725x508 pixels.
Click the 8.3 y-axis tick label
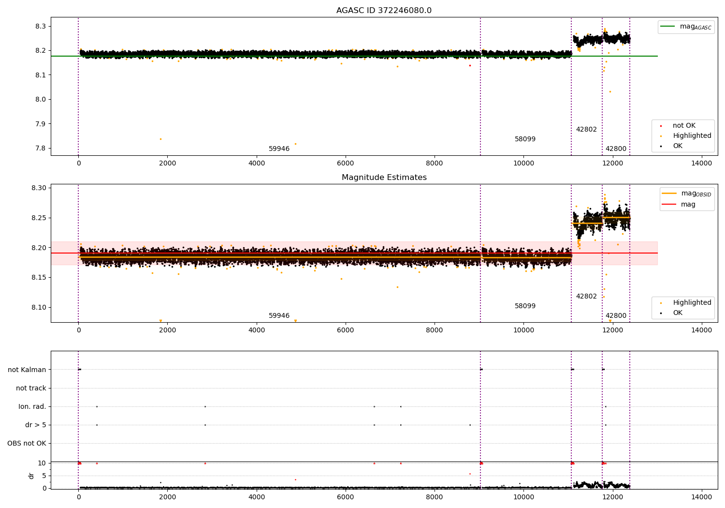pyautogui.click(x=41, y=26)
